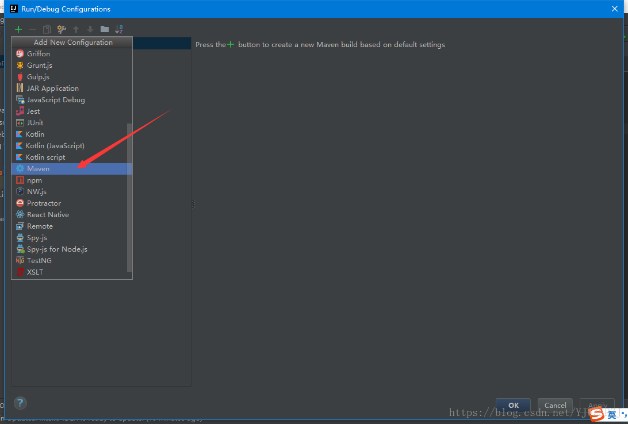Click the remove configuration minus icon
The image size is (628, 424).
[33, 29]
